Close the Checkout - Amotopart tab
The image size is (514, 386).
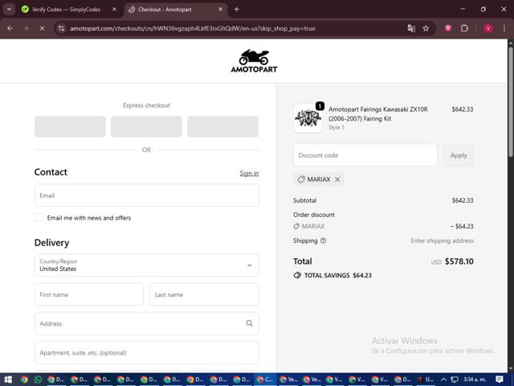coord(221,10)
